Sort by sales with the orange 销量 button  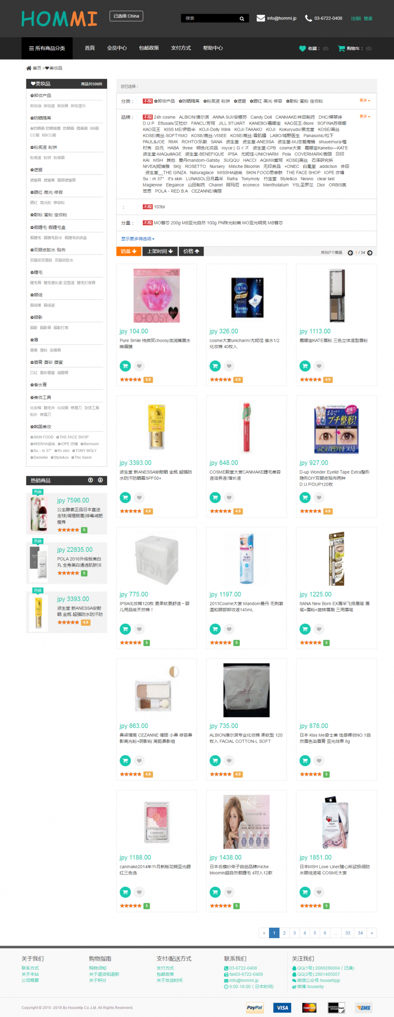129,252
